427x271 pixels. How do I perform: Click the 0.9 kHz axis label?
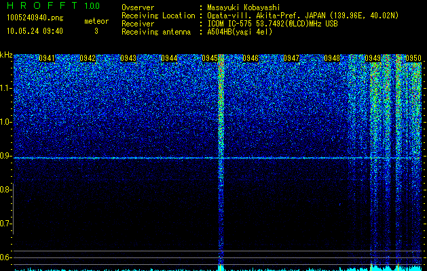tap(5, 156)
